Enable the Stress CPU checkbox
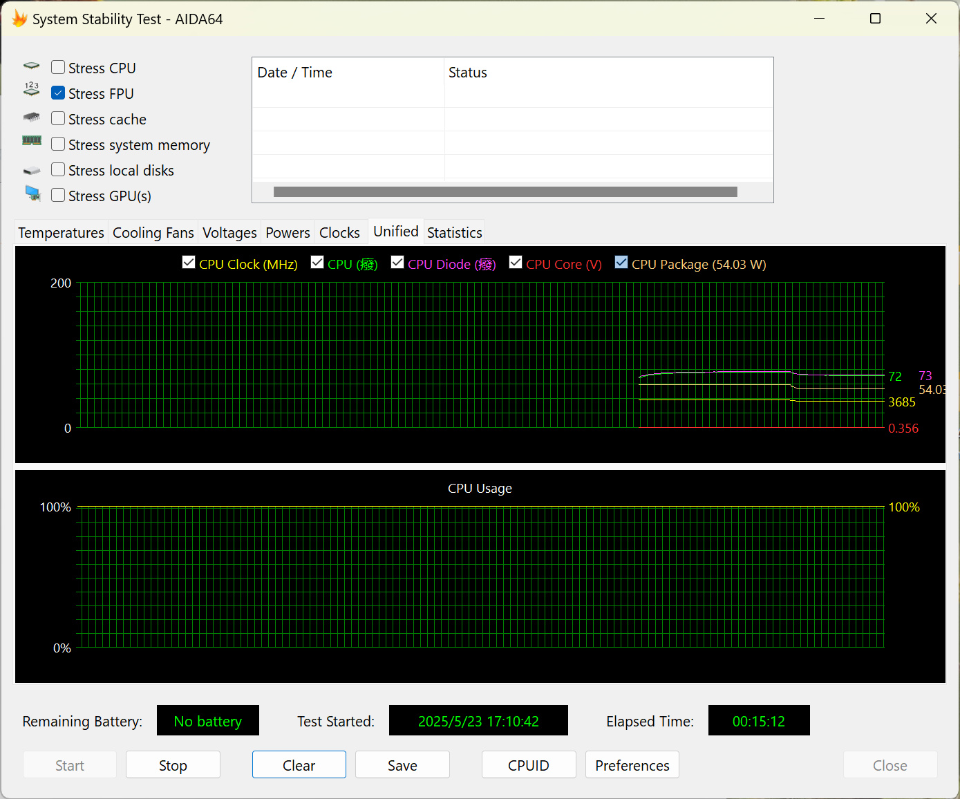 (x=58, y=68)
